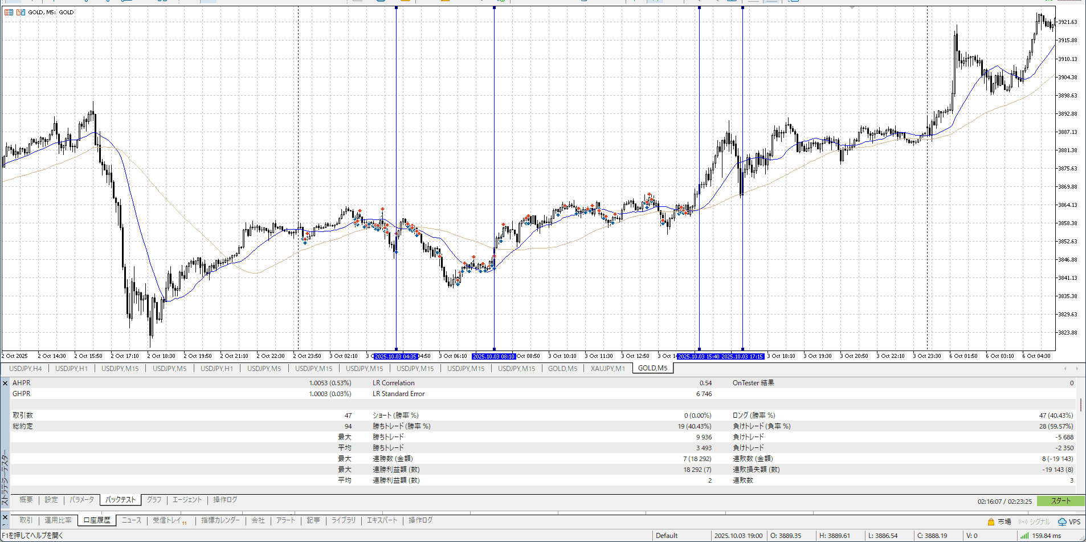Image resolution: width=1086 pixels, height=542 pixels.
Task: Open the 指標カレンダー economic calendar tab
Action: 220,520
